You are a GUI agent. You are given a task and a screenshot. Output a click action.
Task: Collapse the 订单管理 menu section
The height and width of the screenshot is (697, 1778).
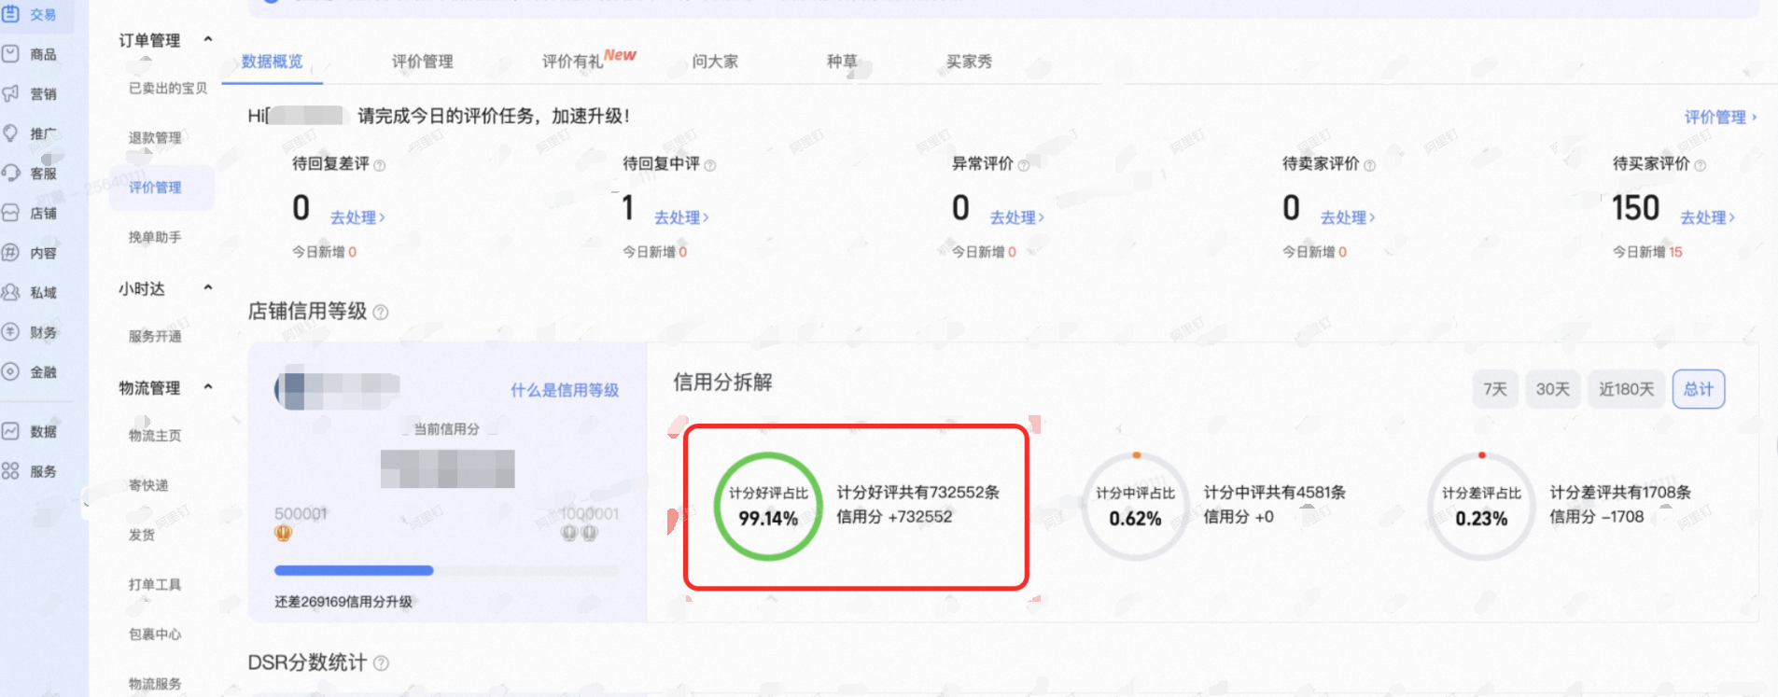208,39
